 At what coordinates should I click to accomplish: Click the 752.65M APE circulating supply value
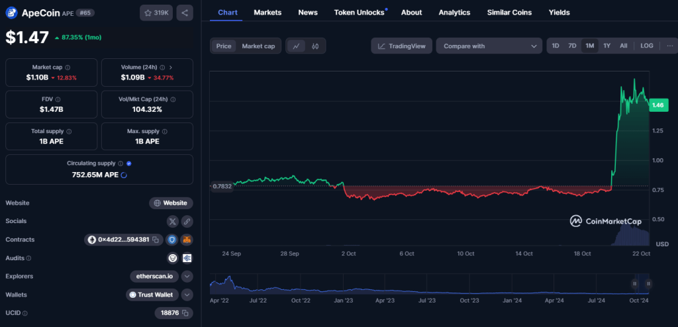(x=95, y=175)
